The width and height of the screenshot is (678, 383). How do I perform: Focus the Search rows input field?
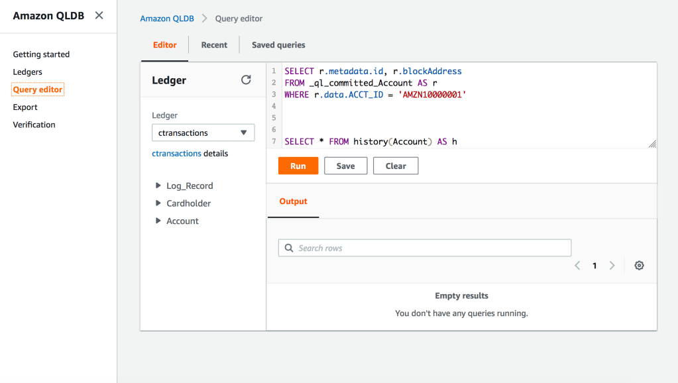[x=431, y=248]
